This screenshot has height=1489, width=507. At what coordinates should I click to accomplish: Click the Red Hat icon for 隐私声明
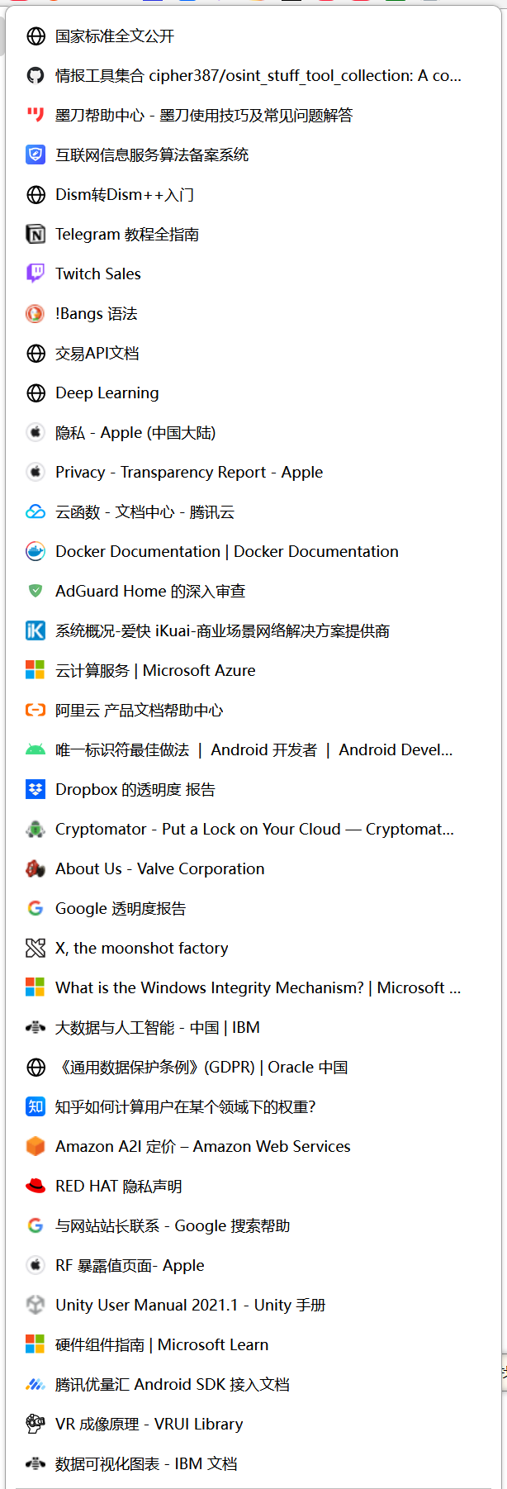[36, 1187]
